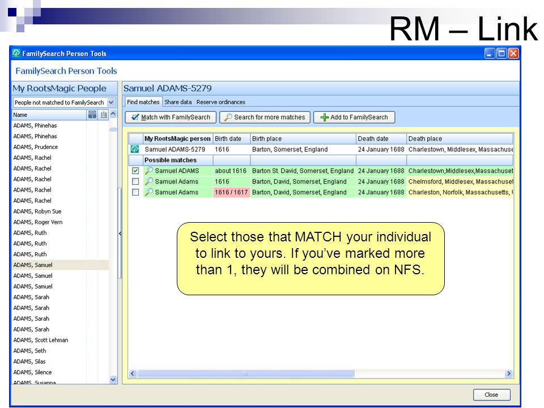
Task: Click Search for more matches button
Action: [265, 117]
